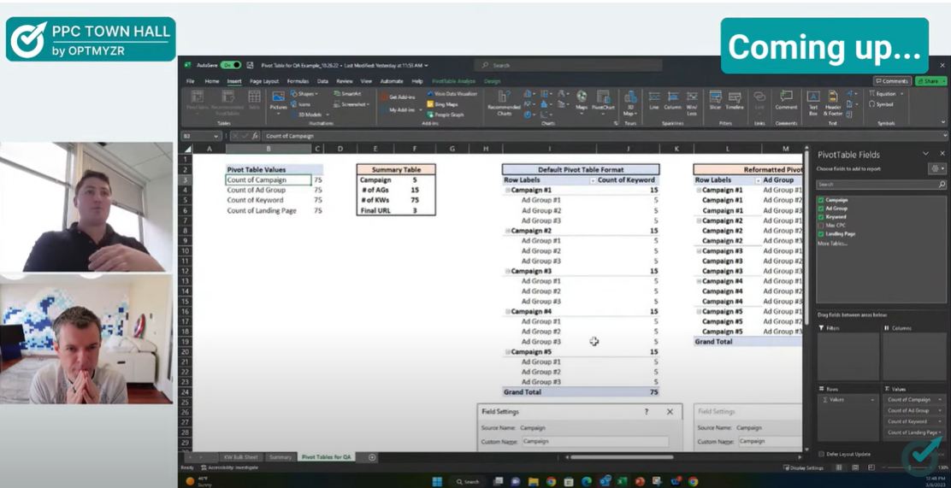Check the Max CPC field checkbox
The width and height of the screenshot is (951, 488).
pos(821,225)
